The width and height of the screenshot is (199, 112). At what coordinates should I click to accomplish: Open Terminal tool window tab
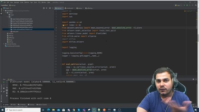[31, 105]
